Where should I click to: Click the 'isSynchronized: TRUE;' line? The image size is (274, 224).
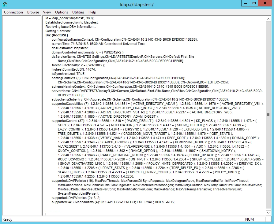[69, 74]
